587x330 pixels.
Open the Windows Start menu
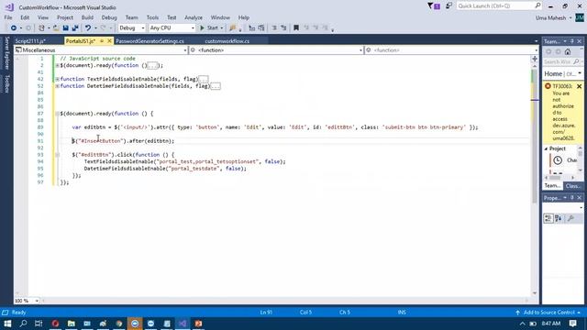coord(7,324)
